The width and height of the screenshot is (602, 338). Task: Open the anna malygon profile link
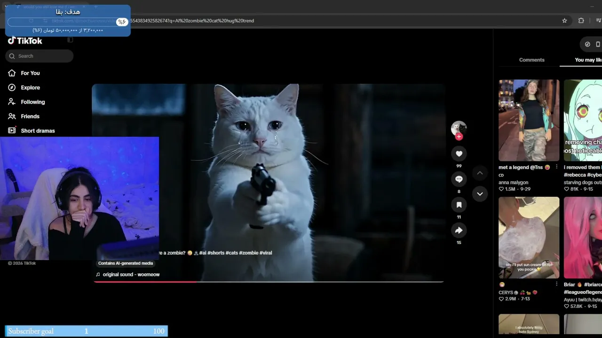pyautogui.click(x=514, y=183)
